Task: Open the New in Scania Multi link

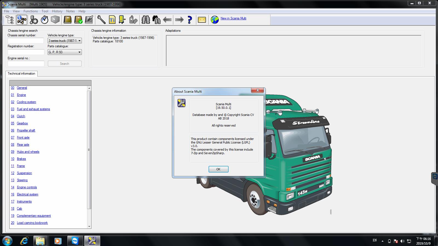Action: point(234,18)
